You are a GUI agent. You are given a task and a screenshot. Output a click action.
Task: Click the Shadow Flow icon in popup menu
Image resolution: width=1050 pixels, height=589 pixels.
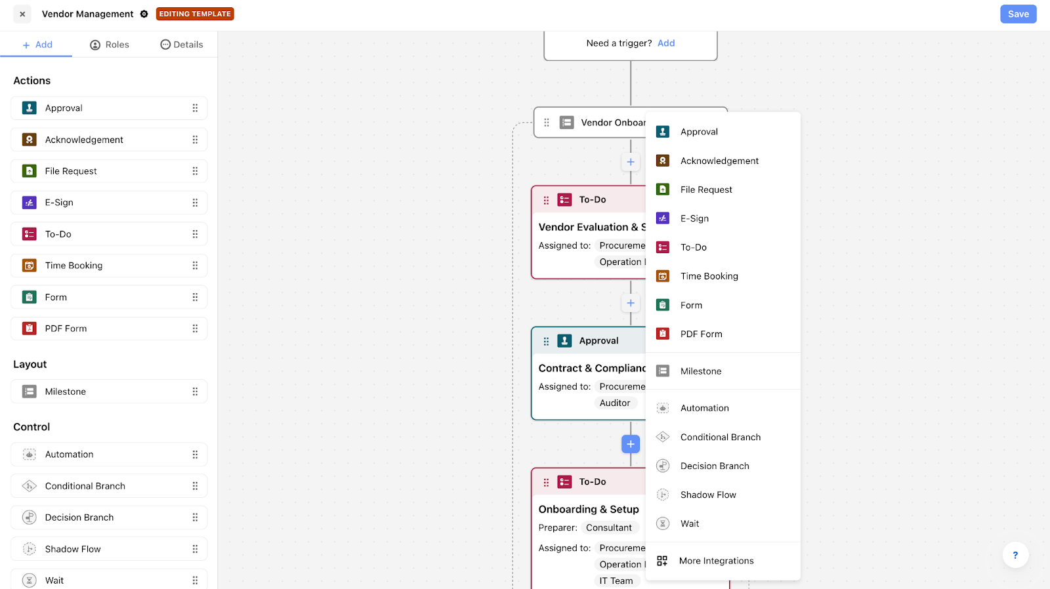(663, 495)
